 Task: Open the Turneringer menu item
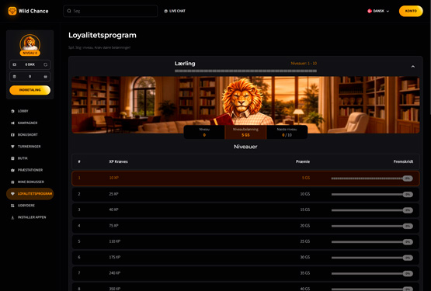click(30, 147)
